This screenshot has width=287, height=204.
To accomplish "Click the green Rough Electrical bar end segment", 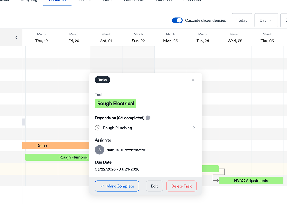I will coord(211,169).
